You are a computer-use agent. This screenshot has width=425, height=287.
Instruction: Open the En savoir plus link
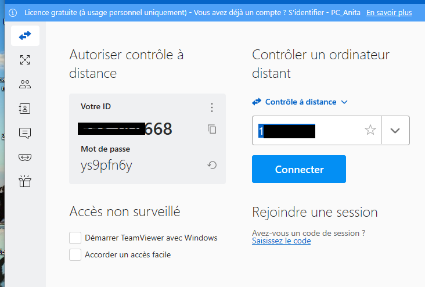coord(388,12)
